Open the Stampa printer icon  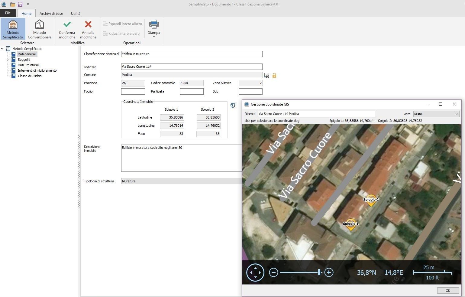154,24
